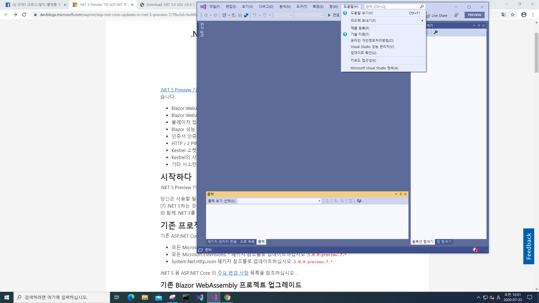This screenshot has width=539, height=303.
Task: Click the wrench properties icon
Action: tap(436, 33)
